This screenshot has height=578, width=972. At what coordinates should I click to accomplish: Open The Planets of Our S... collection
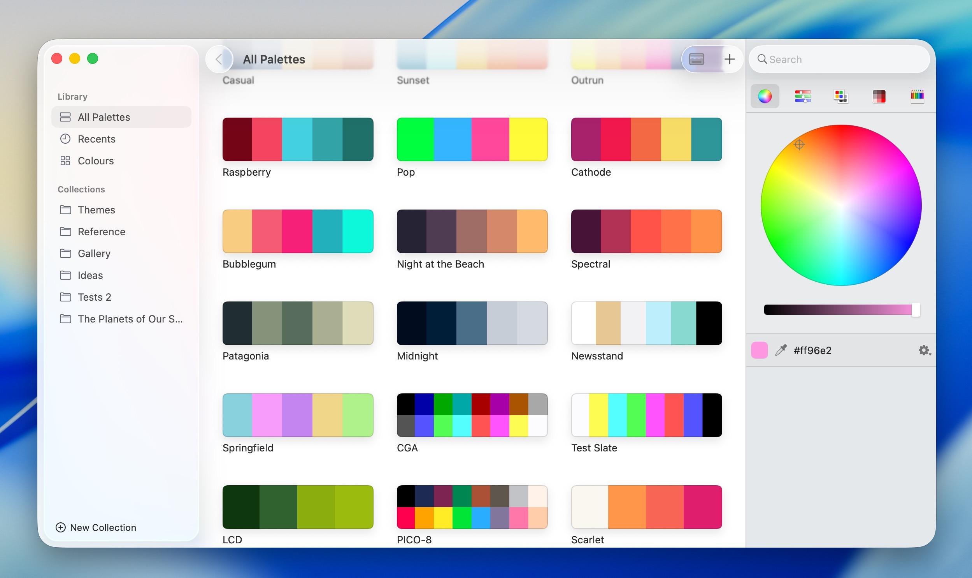click(x=121, y=319)
